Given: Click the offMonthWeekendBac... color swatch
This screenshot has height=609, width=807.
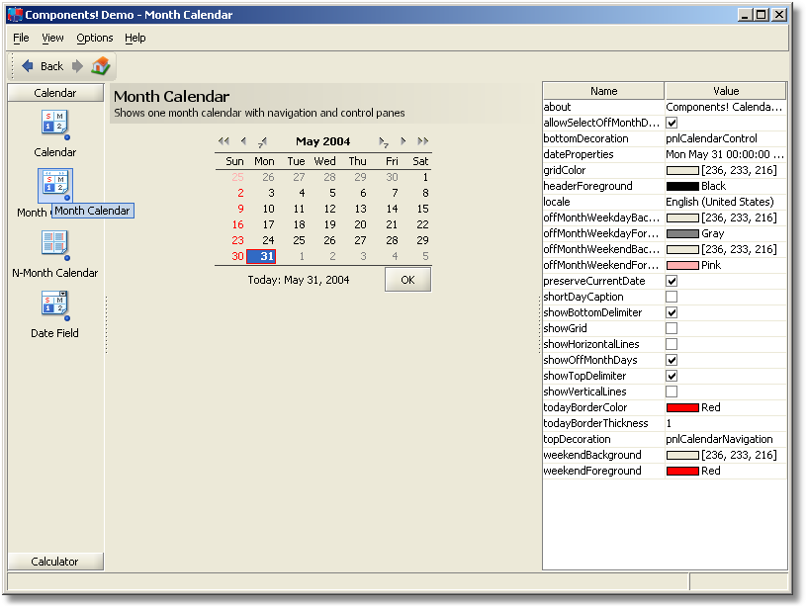Looking at the screenshot, I should pyautogui.click(x=682, y=249).
